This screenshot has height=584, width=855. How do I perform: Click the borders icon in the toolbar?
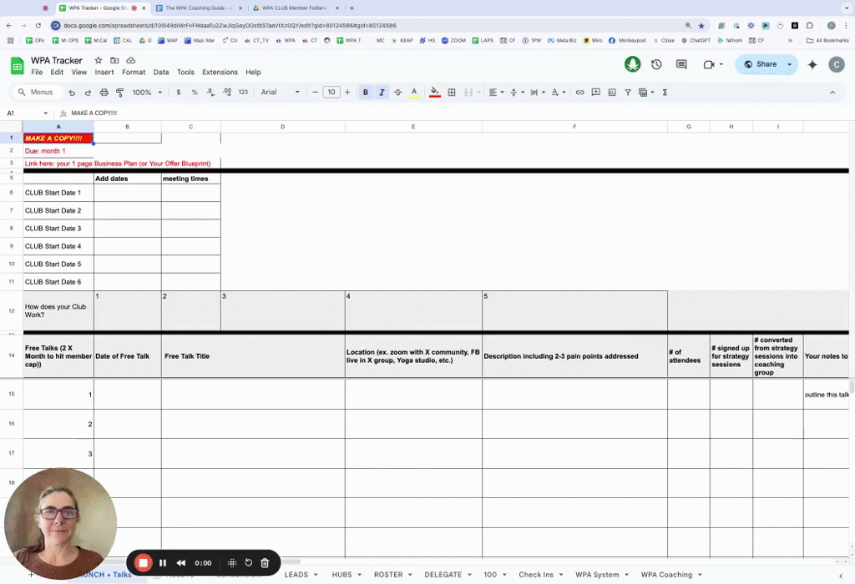tap(452, 92)
